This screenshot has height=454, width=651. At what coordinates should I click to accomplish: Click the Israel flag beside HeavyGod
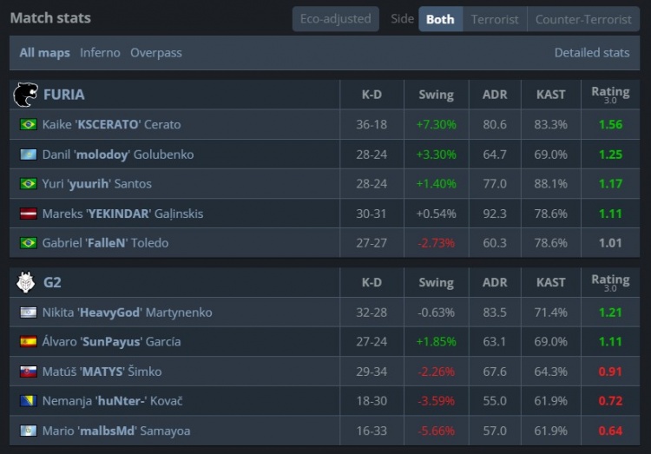click(29, 313)
